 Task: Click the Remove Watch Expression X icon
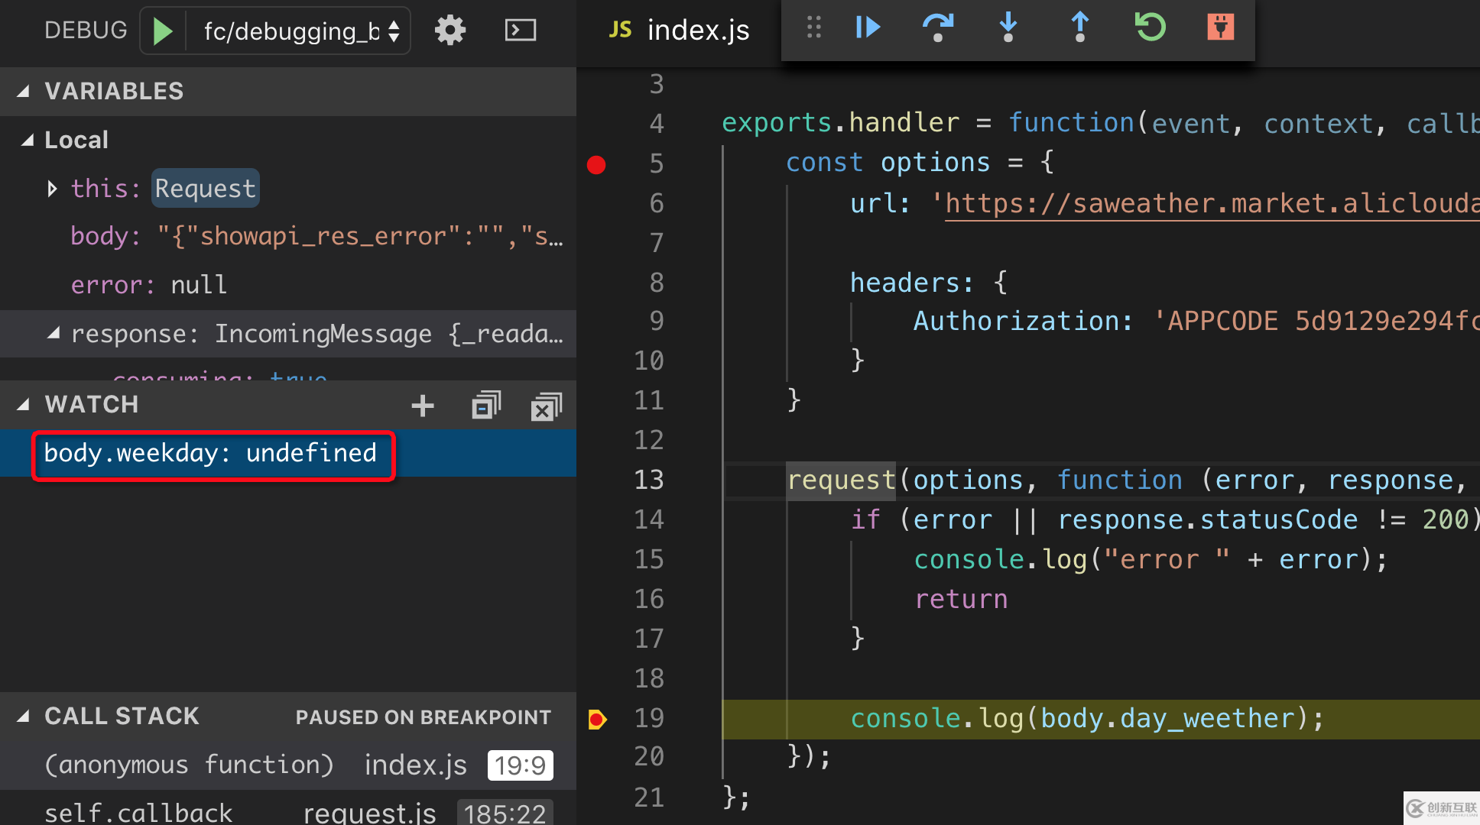click(x=544, y=406)
